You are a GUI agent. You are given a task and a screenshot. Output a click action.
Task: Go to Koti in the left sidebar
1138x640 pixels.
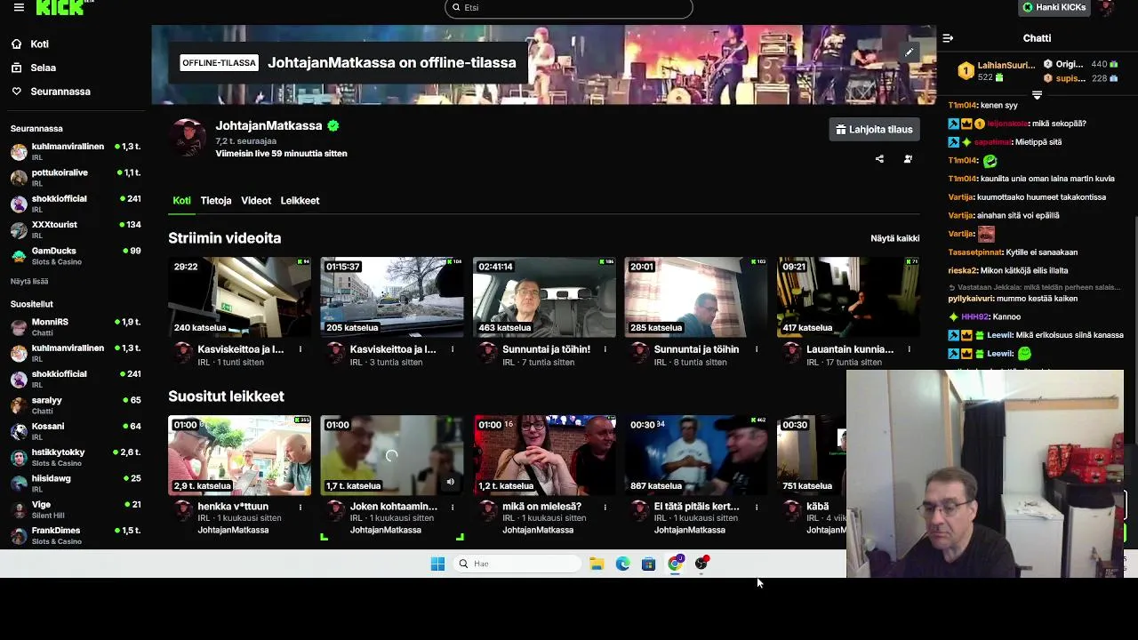coord(39,44)
